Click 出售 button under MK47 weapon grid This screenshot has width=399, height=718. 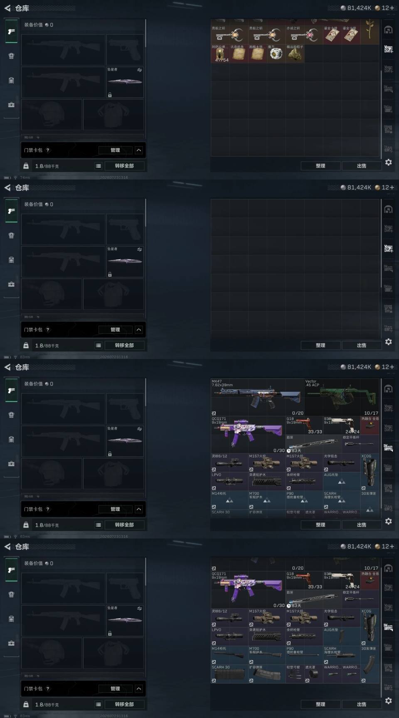[x=362, y=525]
